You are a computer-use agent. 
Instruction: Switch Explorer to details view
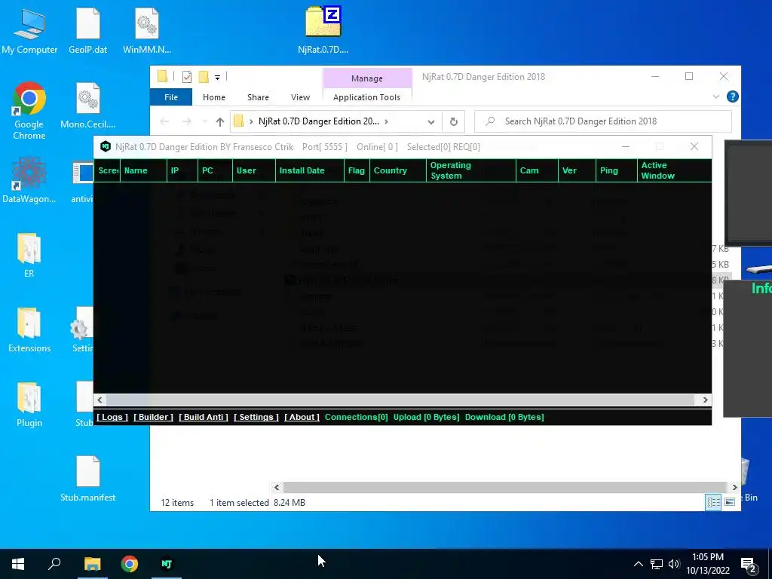(713, 502)
